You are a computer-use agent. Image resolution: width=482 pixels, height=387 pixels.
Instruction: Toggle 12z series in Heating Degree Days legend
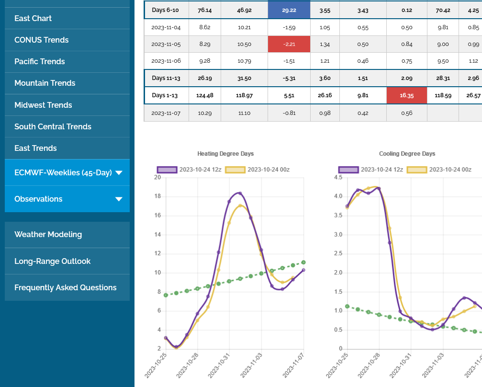point(167,170)
